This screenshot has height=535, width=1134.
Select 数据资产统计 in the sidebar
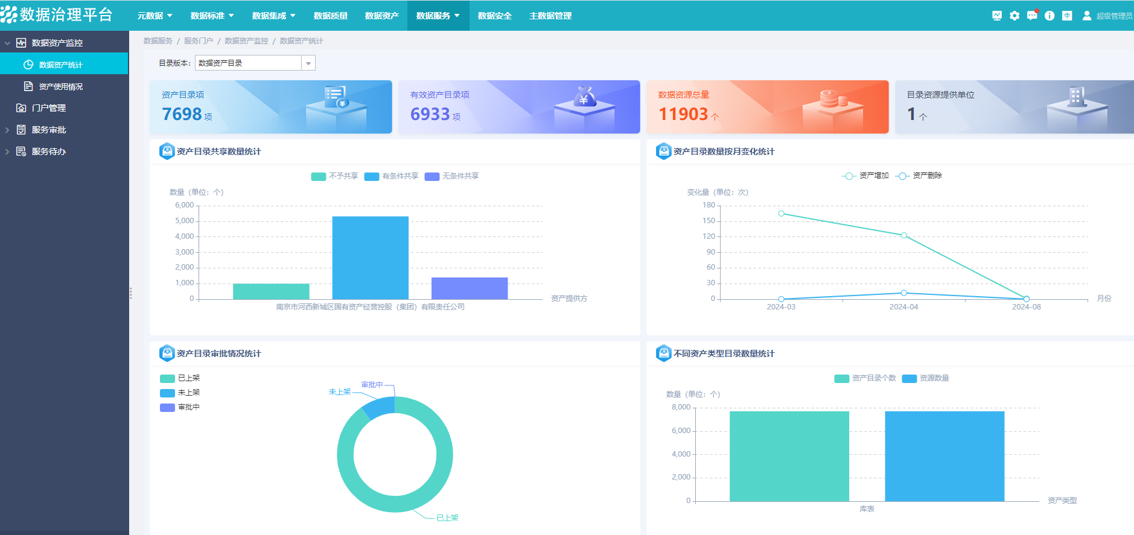tap(60, 65)
